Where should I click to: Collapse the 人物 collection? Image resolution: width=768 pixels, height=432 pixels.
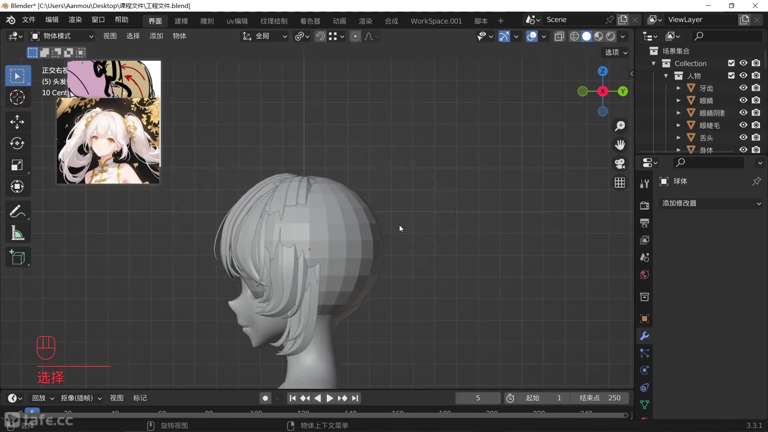click(666, 76)
